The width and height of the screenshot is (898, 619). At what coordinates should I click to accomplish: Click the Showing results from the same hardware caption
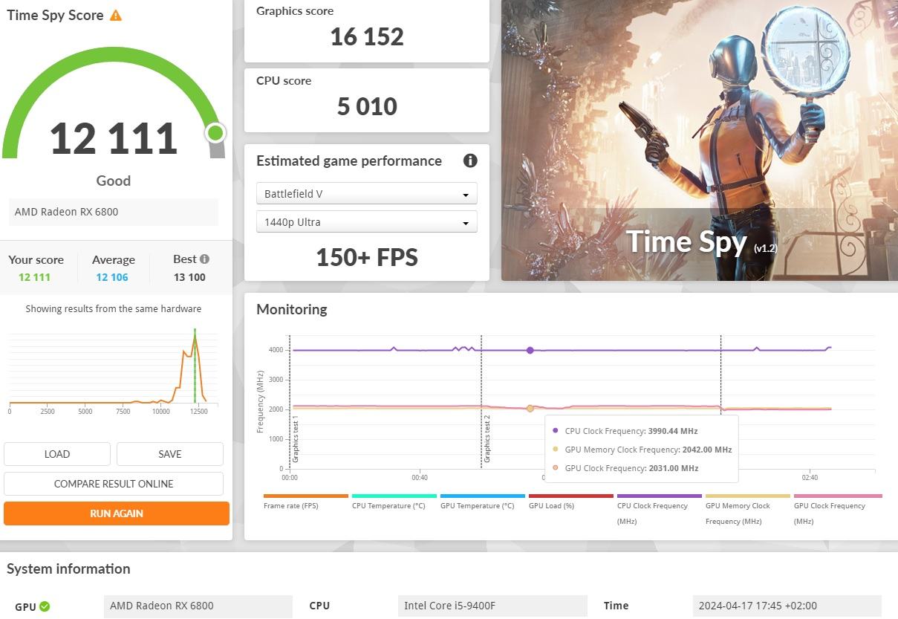point(114,308)
